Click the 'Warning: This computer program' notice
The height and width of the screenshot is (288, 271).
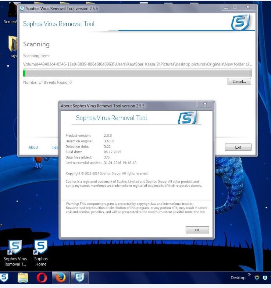tap(136, 208)
